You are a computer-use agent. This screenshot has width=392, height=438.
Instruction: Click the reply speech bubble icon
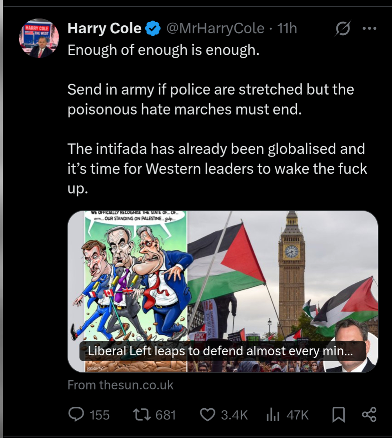tap(76, 414)
